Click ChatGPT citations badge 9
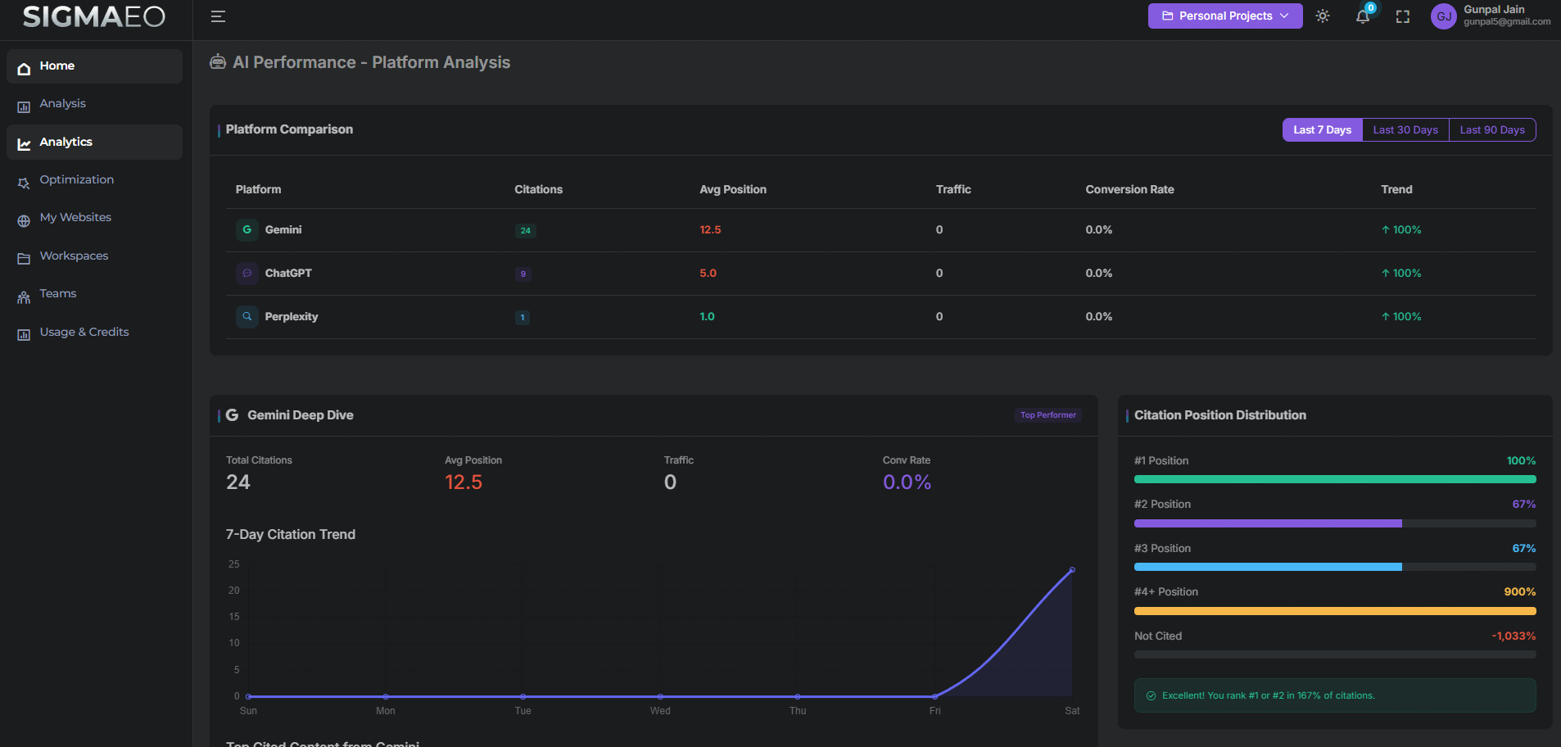Screen dimensions: 1561x747 (x=523, y=274)
